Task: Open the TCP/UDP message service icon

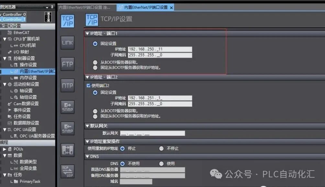Action: 68,171
